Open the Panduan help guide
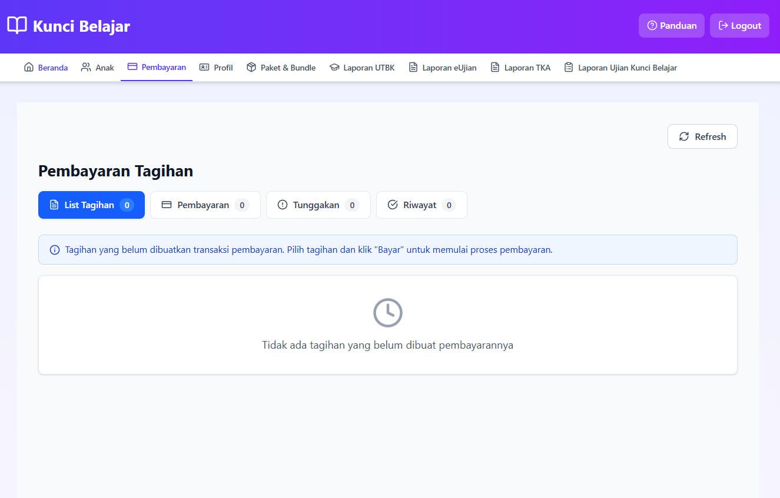 672,26
